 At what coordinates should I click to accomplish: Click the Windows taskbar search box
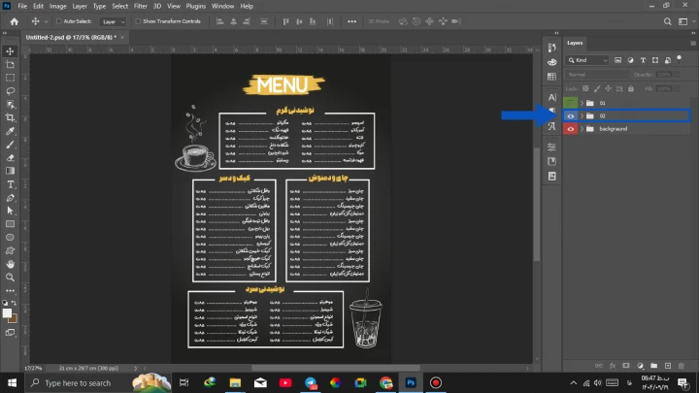[x=78, y=383]
